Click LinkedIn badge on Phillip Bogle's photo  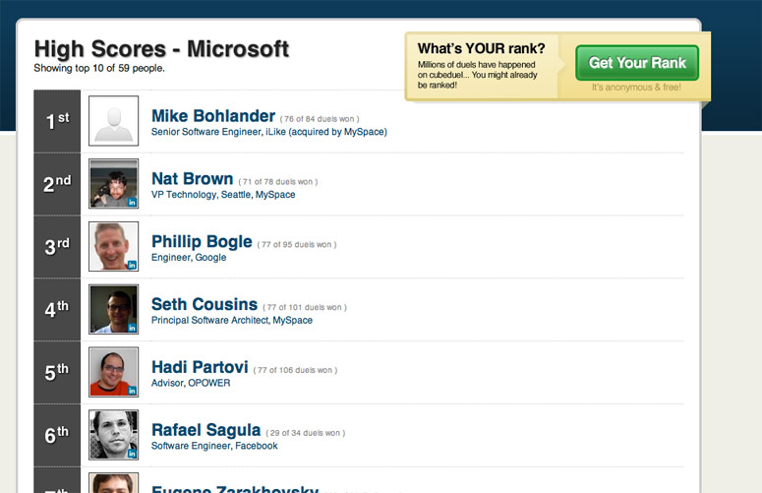tap(131, 265)
